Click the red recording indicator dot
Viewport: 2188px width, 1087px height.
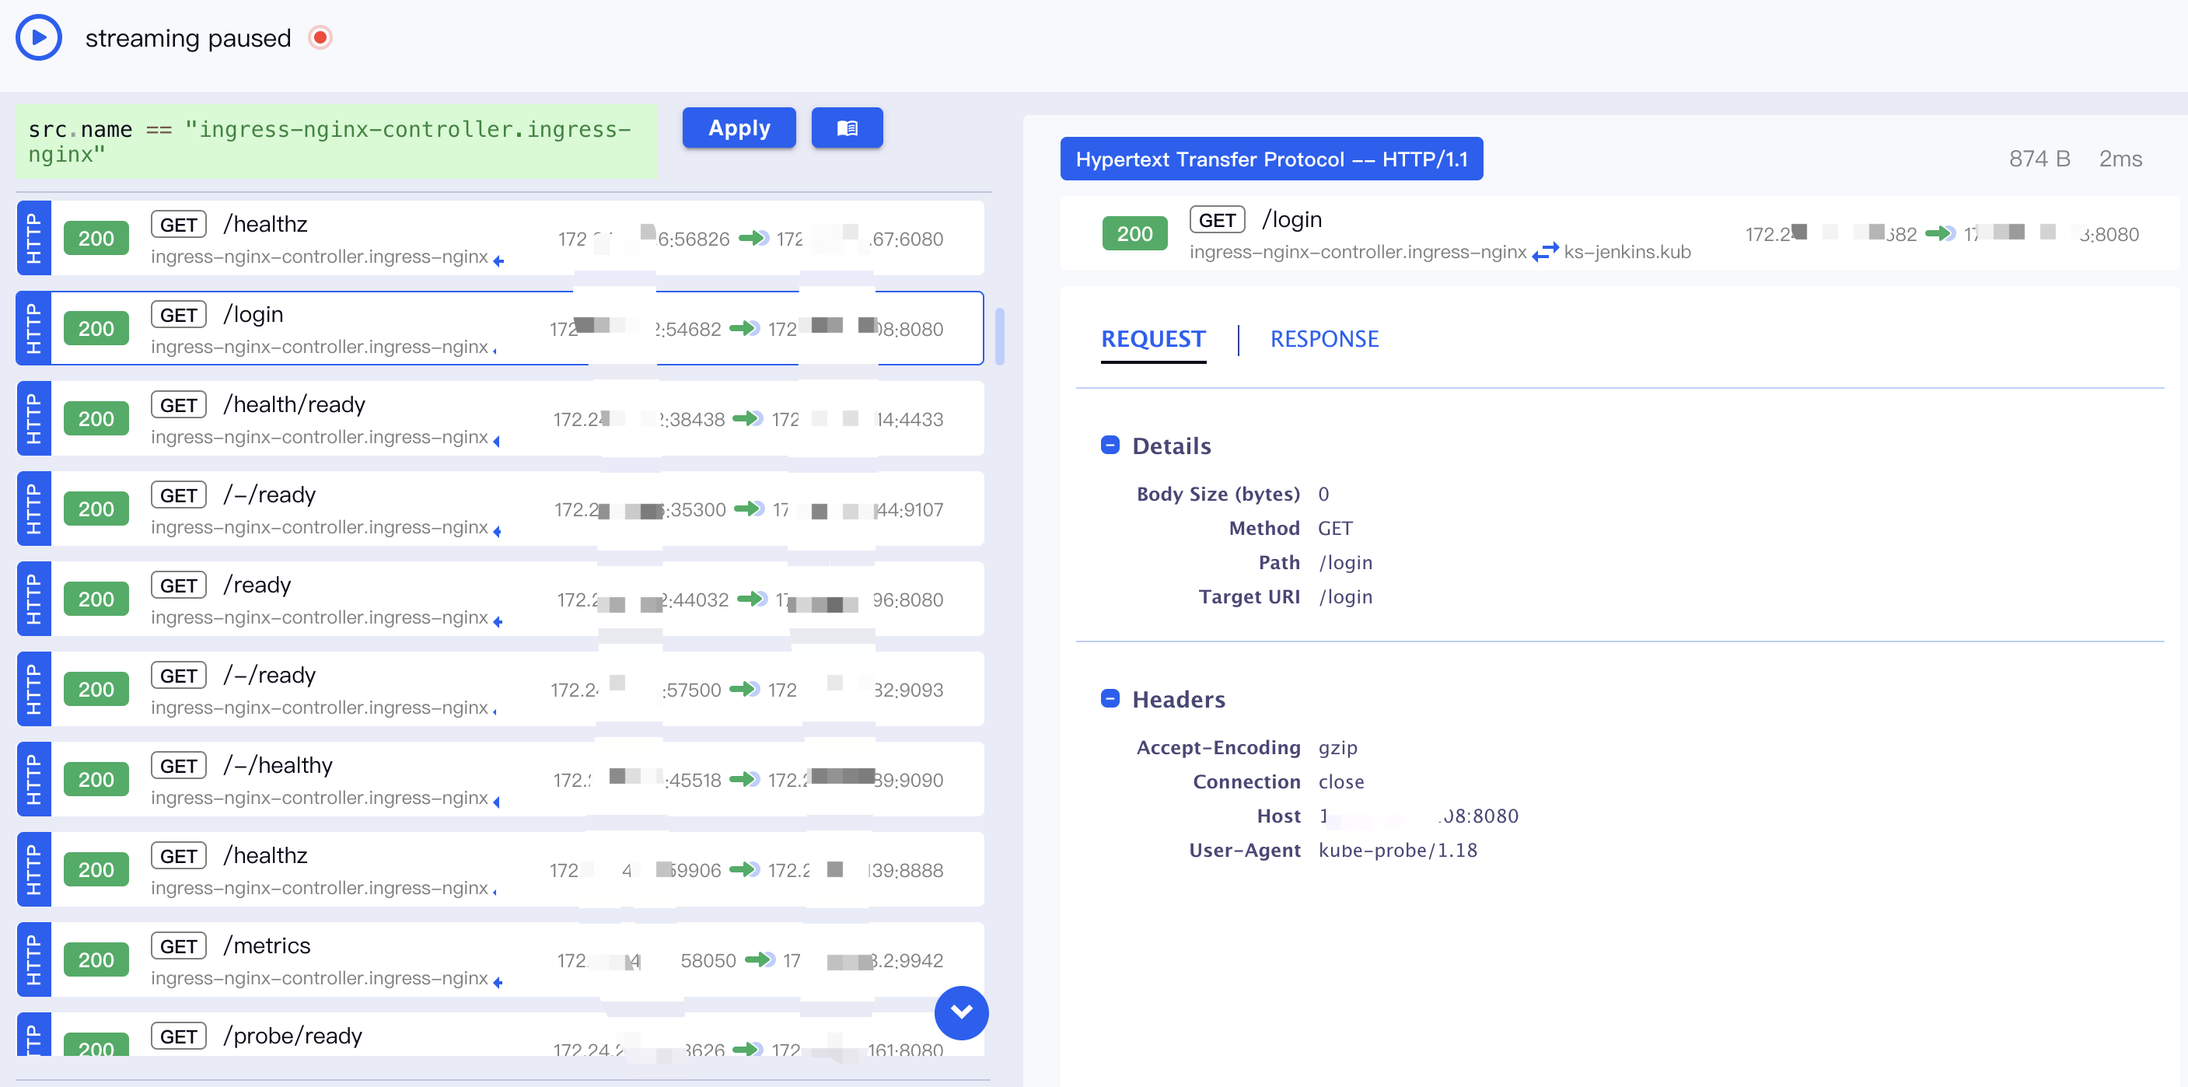(x=320, y=38)
